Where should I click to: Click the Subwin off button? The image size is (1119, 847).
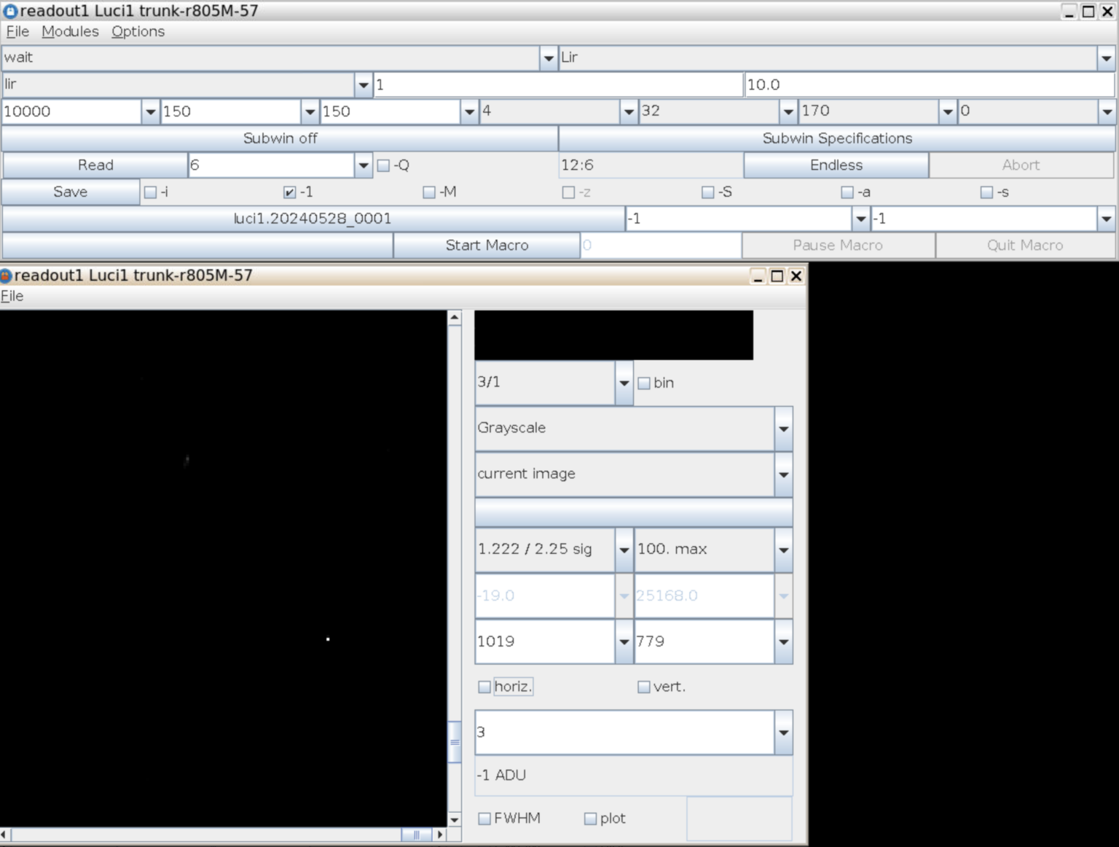pyautogui.click(x=280, y=138)
